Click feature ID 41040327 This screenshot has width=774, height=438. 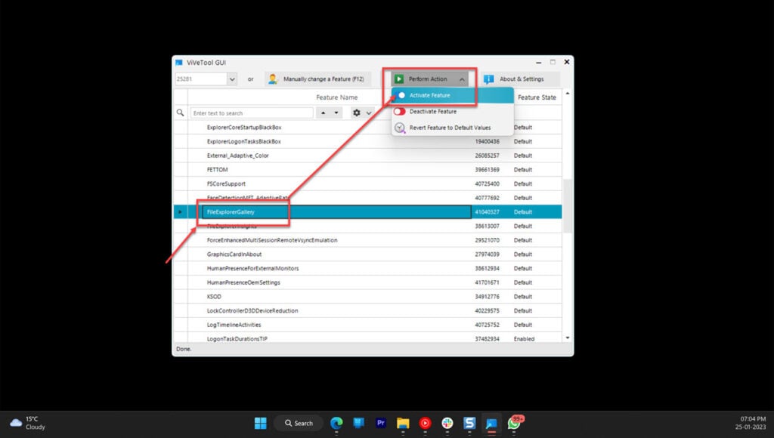pyautogui.click(x=488, y=212)
